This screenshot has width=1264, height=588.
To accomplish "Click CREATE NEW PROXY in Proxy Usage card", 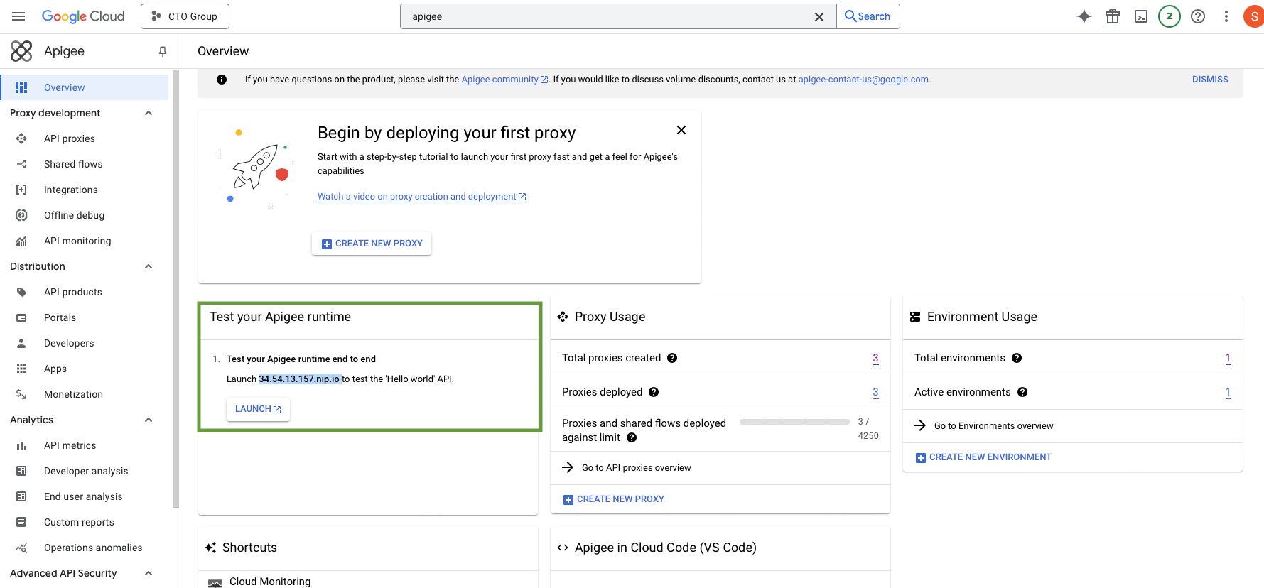I will pyautogui.click(x=614, y=499).
